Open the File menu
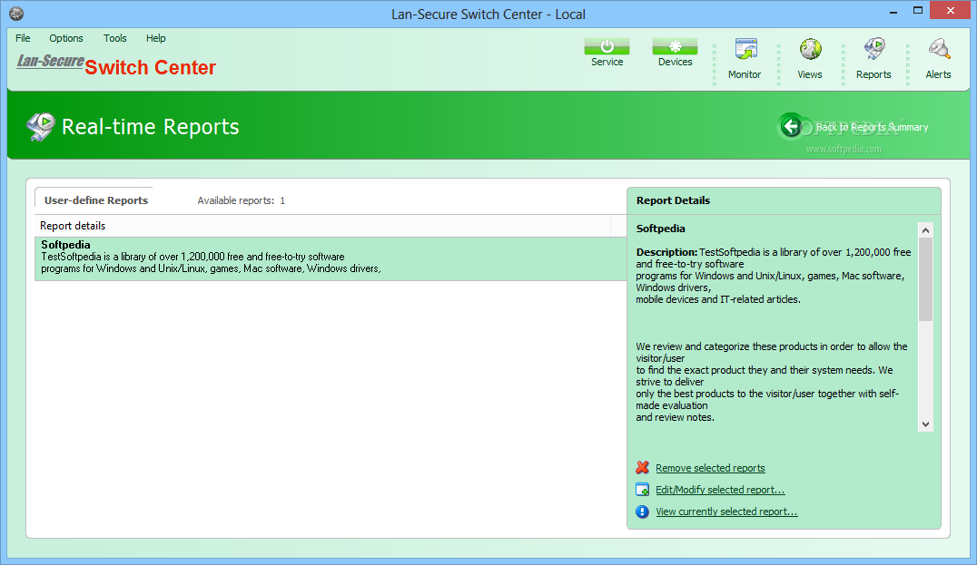The width and height of the screenshot is (977, 565). click(x=23, y=38)
